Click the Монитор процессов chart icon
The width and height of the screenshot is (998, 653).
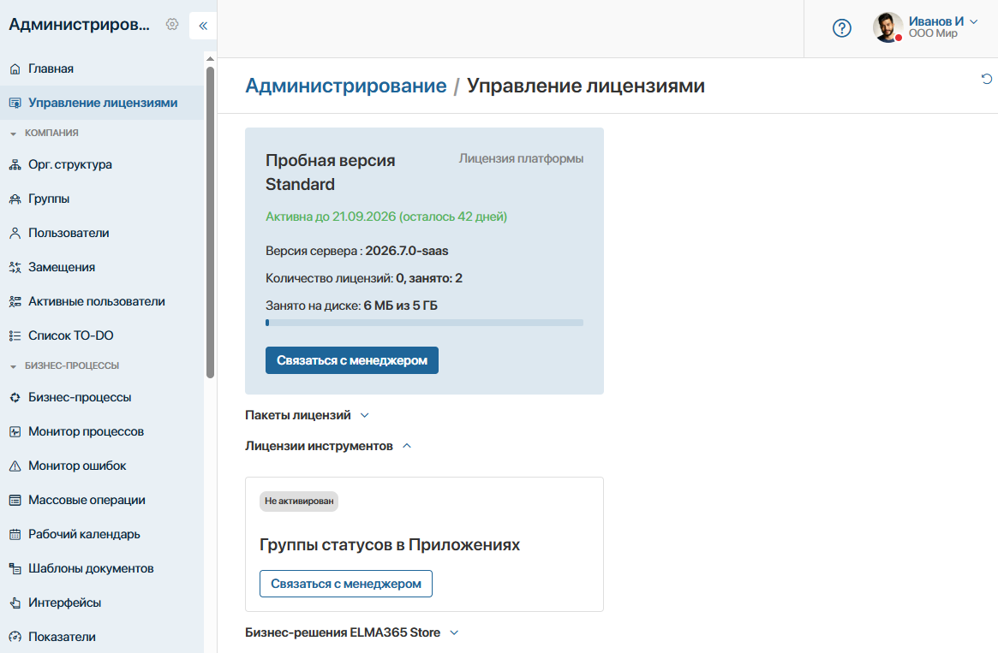point(15,431)
